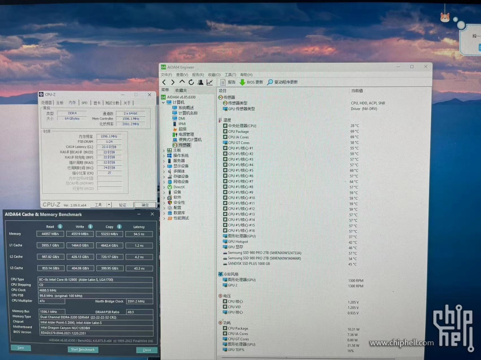The image size is (481, 360).
Task: Select 电源管理 tree item
Action: (x=183, y=134)
